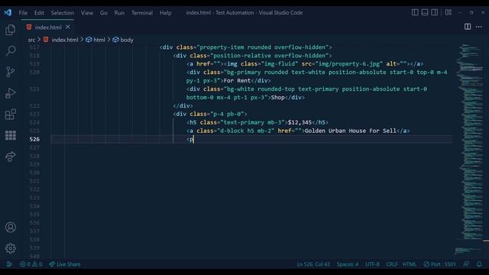Go to line via Ln 526, Col 43
Image resolution: width=489 pixels, height=275 pixels.
pyautogui.click(x=313, y=264)
